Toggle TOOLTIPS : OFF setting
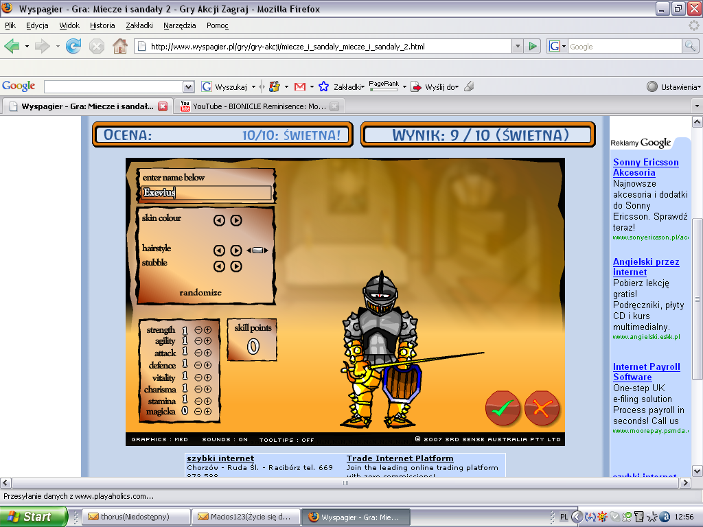Viewport: 703px width, 527px height. coord(286,440)
